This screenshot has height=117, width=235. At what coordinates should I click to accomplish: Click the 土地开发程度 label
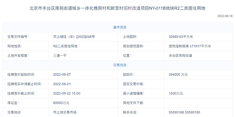tap(18, 56)
